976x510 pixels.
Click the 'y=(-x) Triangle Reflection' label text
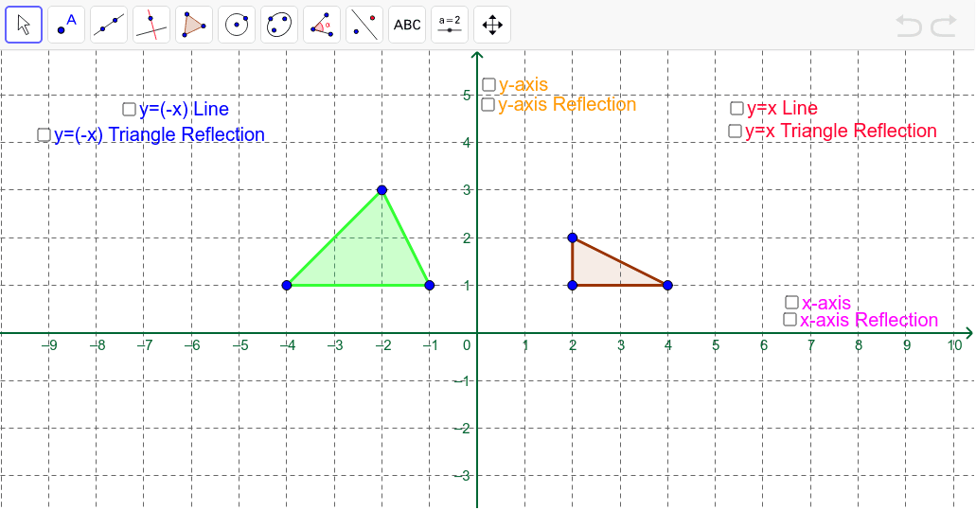159,135
